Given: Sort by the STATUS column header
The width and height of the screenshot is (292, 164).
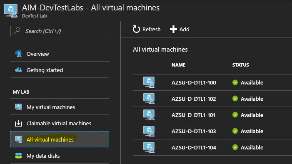Looking at the screenshot, I should [x=240, y=65].
